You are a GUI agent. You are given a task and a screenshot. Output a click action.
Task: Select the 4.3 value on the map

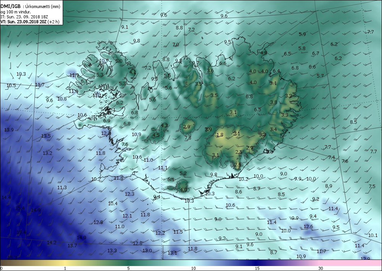pos(164,125)
